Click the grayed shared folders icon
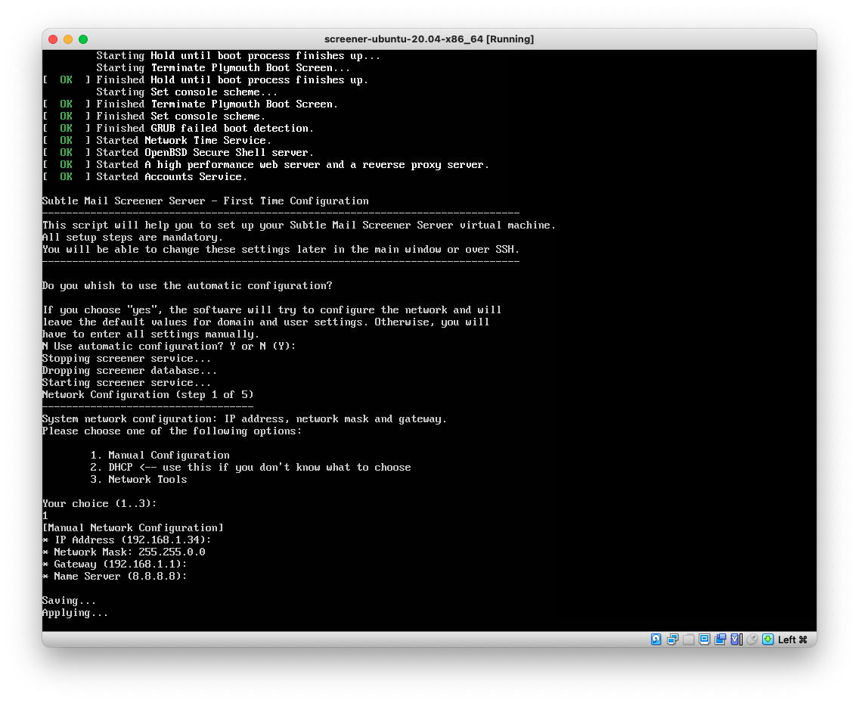This screenshot has width=859, height=703. coord(688,639)
